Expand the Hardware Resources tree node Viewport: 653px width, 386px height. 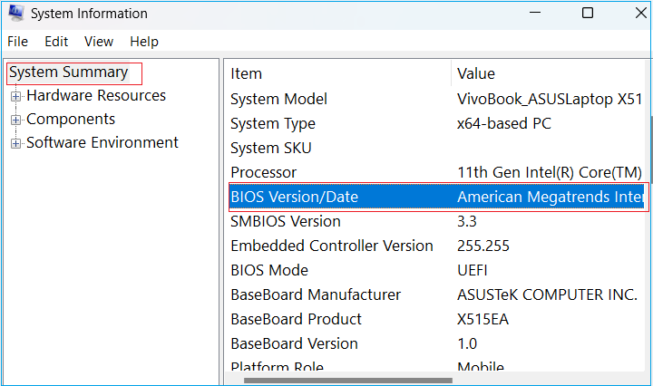tap(15, 96)
